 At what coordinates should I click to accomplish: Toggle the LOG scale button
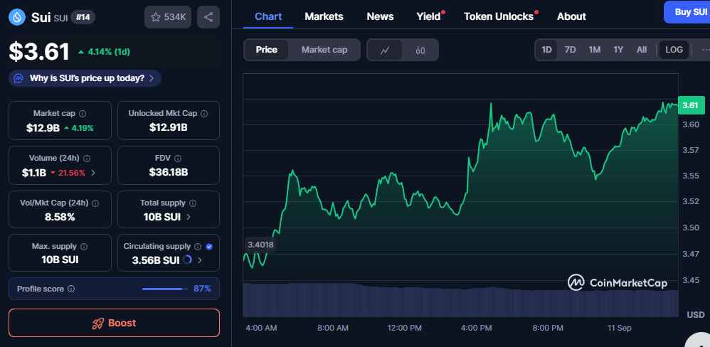tap(674, 50)
